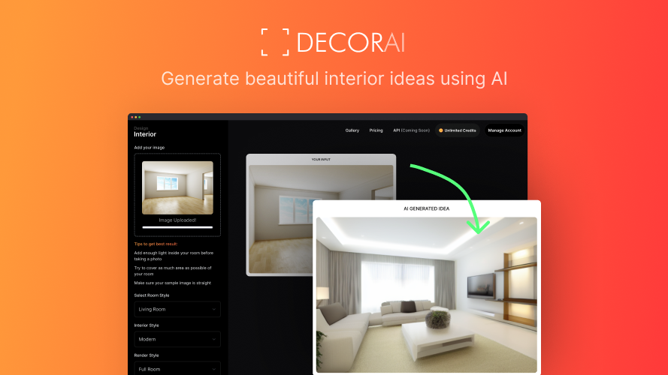
Task: Click the yellow minimize window dot
Action: coord(136,117)
